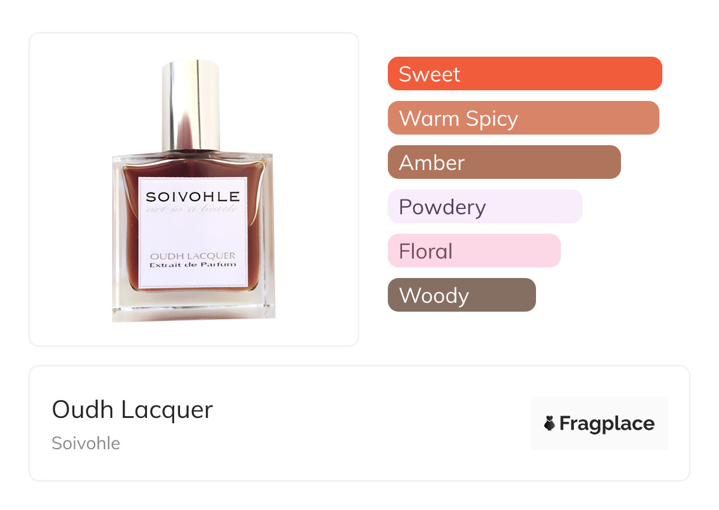Click the Fragplace brand text
Image resolution: width=719 pixels, height=510 pixels.
click(607, 424)
